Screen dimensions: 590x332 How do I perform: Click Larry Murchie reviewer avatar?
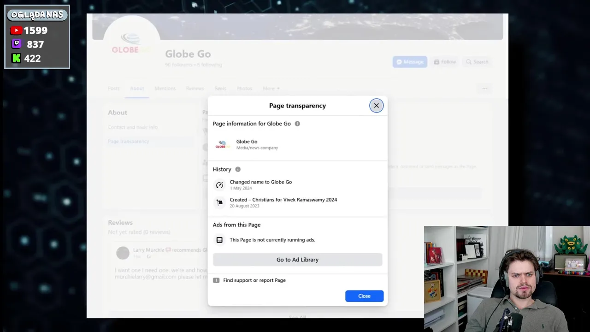click(x=123, y=253)
